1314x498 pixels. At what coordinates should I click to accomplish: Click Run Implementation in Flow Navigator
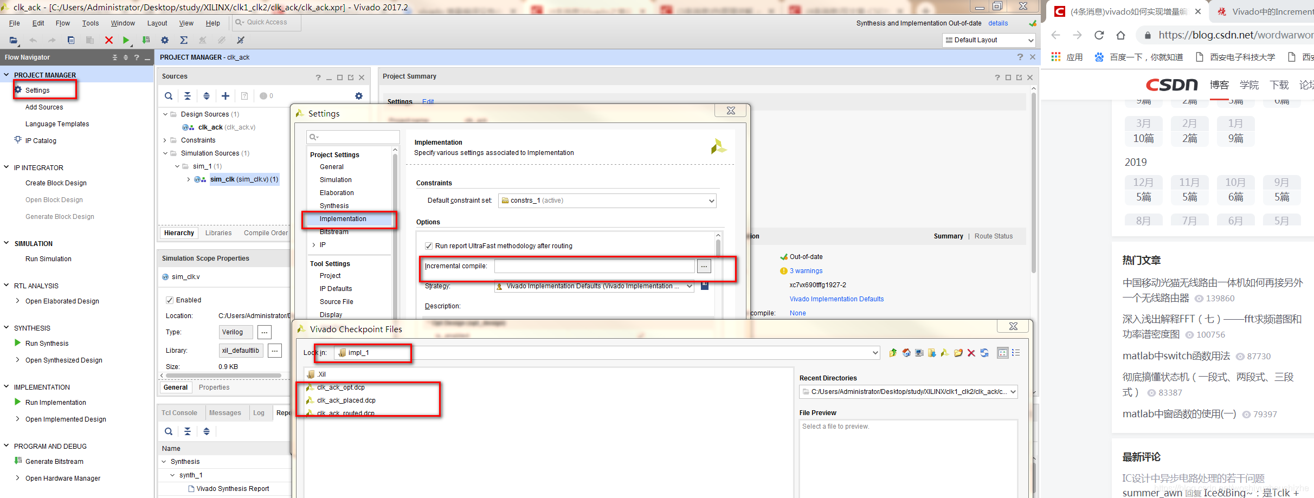point(55,403)
